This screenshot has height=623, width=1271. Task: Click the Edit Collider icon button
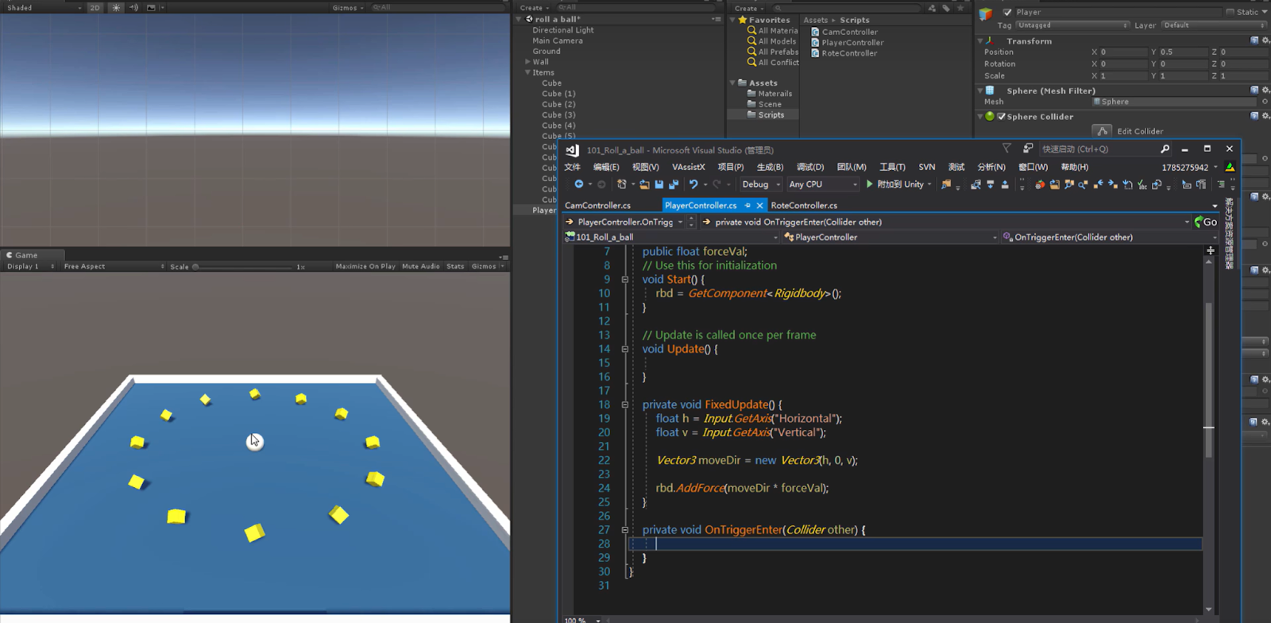1102,131
